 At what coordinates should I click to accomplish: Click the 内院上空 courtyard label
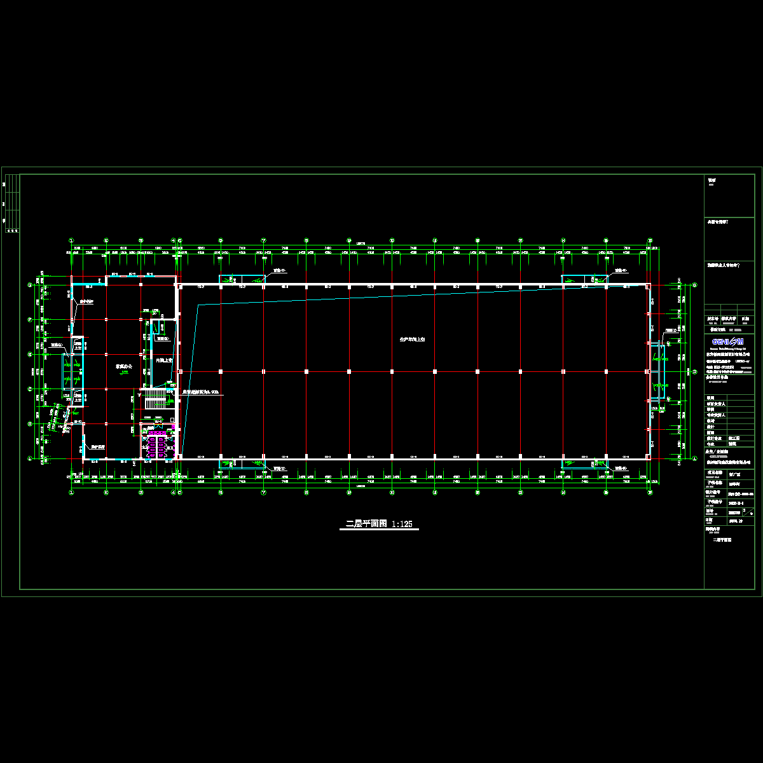[x=164, y=360]
